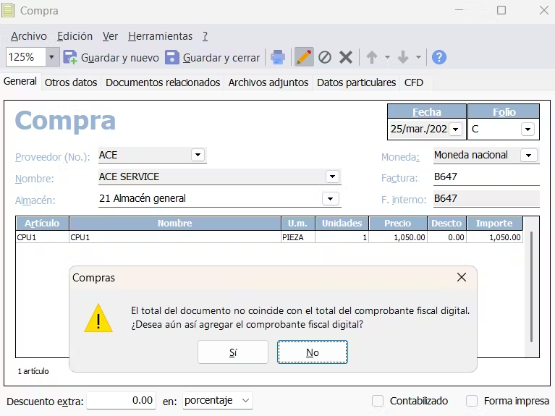Open the Almacén general dropdown
Viewport: 555px width, 416px height.
(x=331, y=198)
